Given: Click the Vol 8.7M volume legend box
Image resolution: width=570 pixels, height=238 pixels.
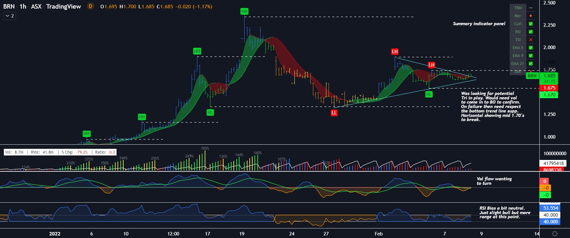Looking at the screenshot, I should click(14, 152).
